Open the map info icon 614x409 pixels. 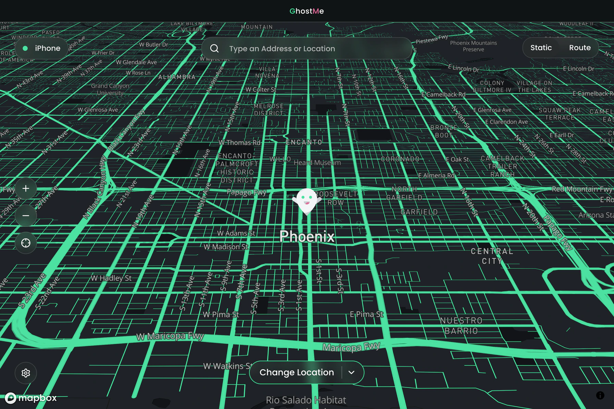[x=600, y=395]
